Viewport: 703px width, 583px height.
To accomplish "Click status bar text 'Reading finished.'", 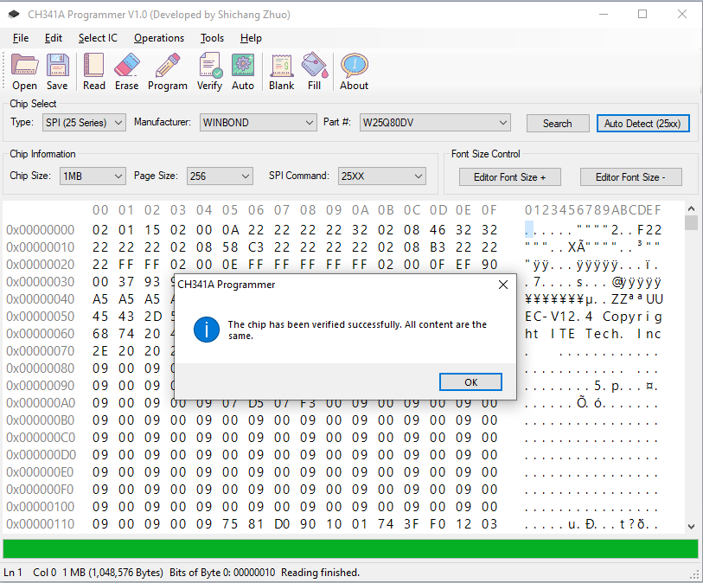I will tap(320, 573).
